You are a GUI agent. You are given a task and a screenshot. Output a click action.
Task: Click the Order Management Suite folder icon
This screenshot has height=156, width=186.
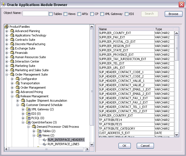pyautogui.click(x=12, y=74)
